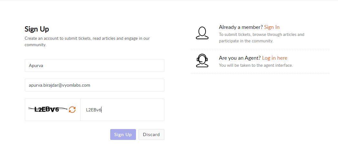338x147 pixels.
Task: Open the Sign In link
Action: point(272,27)
